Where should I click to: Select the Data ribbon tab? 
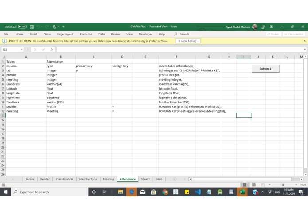point(101,34)
